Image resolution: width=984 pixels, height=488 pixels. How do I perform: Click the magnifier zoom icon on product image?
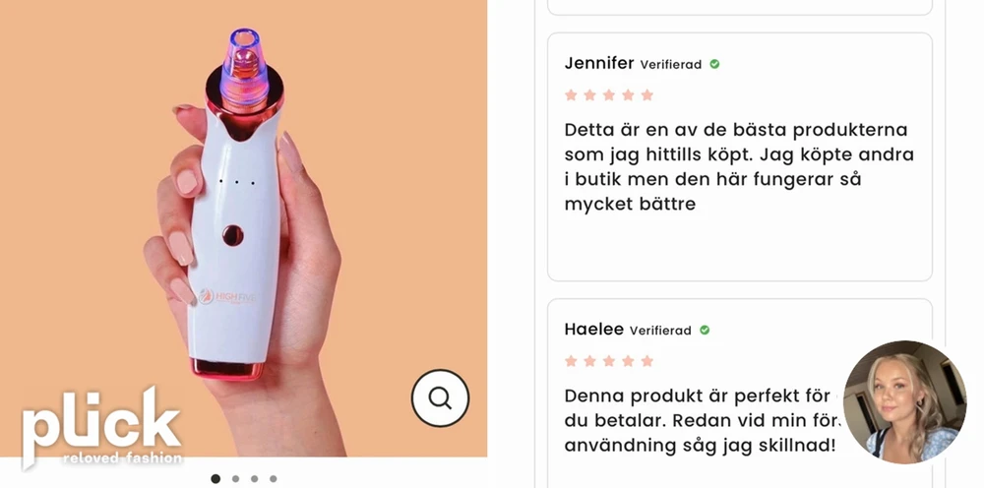point(440,397)
